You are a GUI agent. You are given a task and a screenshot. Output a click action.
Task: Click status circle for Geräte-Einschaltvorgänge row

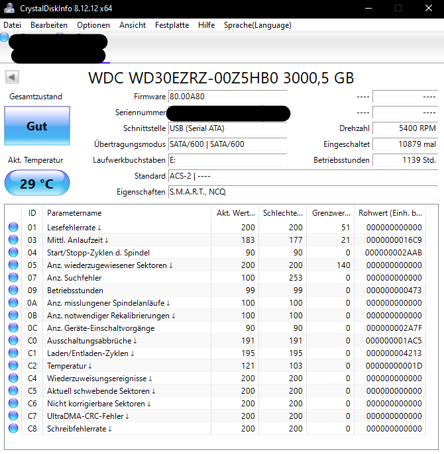click(x=13, y=328)
